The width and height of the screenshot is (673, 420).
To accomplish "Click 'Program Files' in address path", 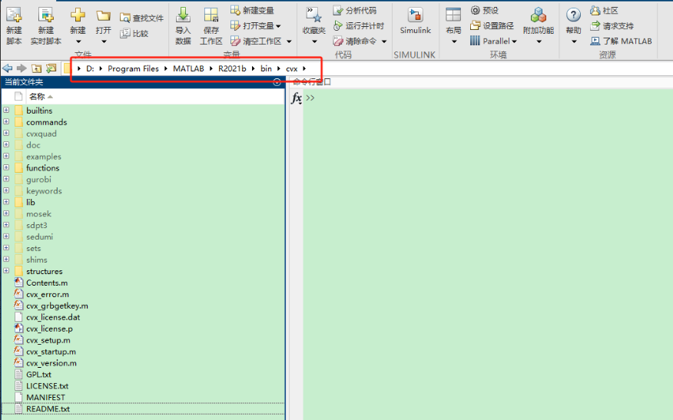I will [x=133, y=69].
